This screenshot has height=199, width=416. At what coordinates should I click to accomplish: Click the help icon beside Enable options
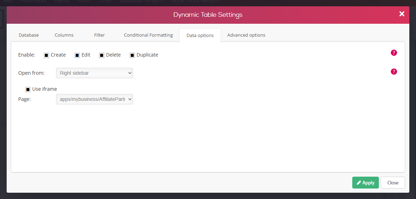click(x=394, y=53)
